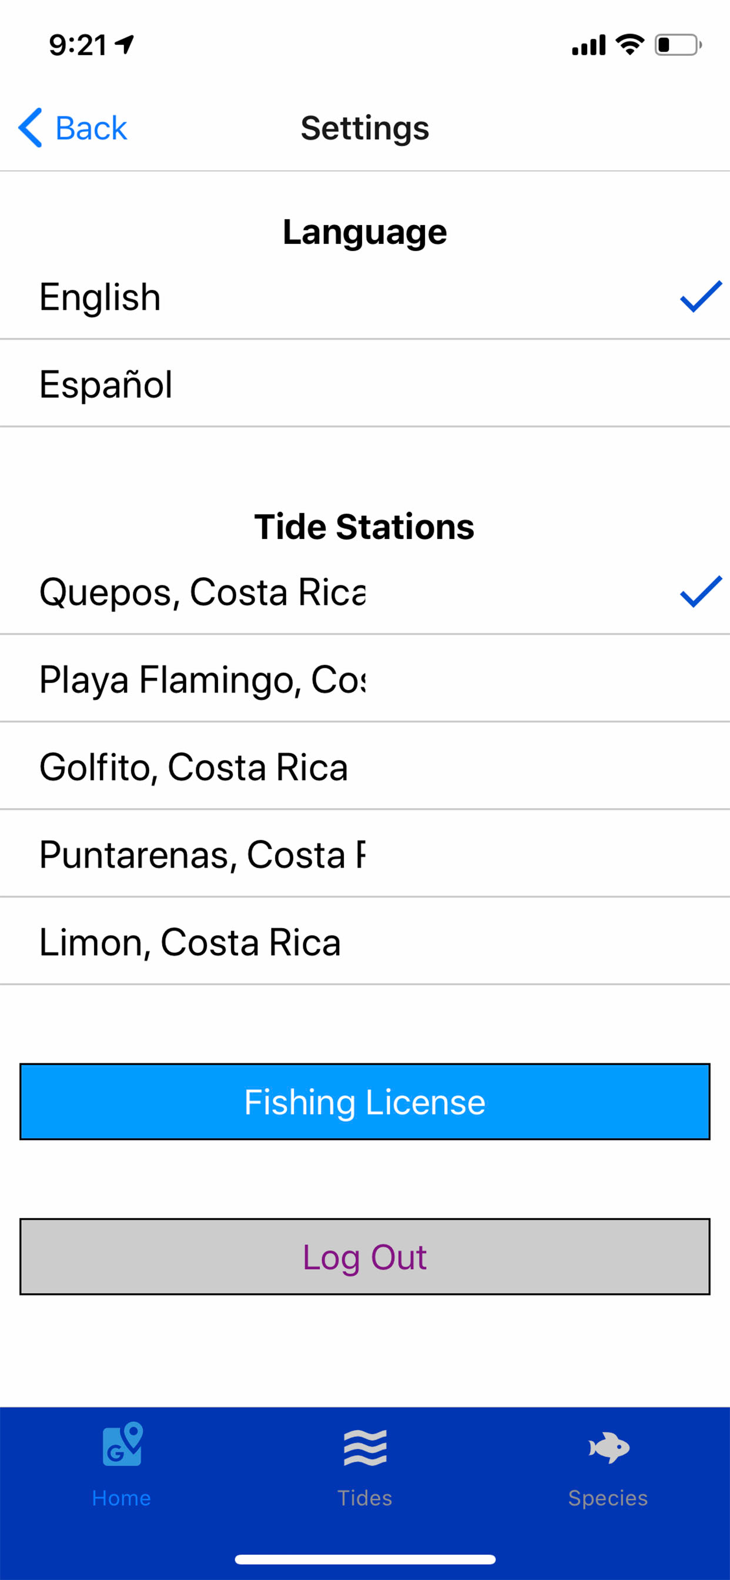Tap the back chevron arrow
The width and height of the screenshot is (730, 1580).
pyautogui.click(x=31, y=128)
